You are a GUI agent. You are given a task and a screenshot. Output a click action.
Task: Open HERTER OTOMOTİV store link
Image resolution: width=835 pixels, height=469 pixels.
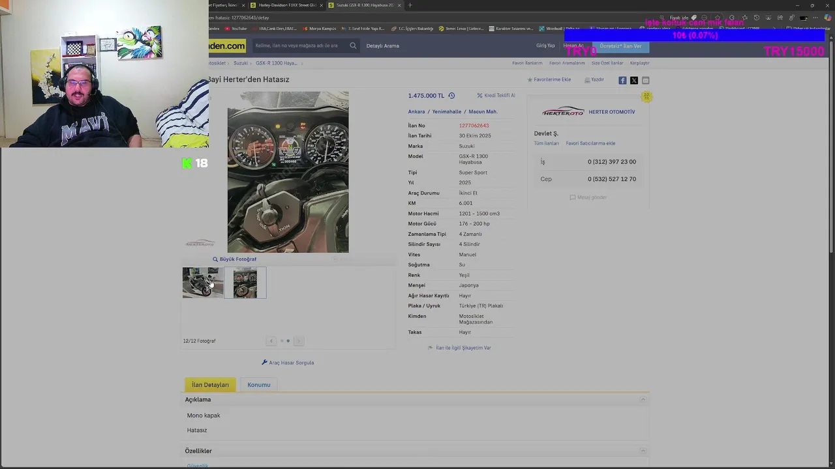pyautogui.click(x=611, y=112)
